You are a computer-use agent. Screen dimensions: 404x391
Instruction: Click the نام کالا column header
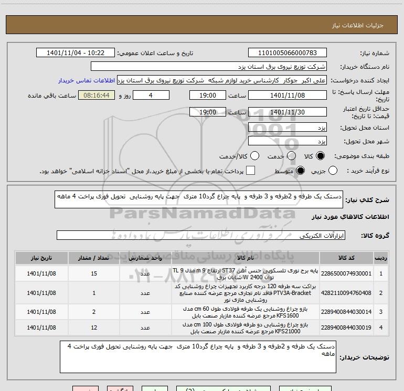pos(246,258)
